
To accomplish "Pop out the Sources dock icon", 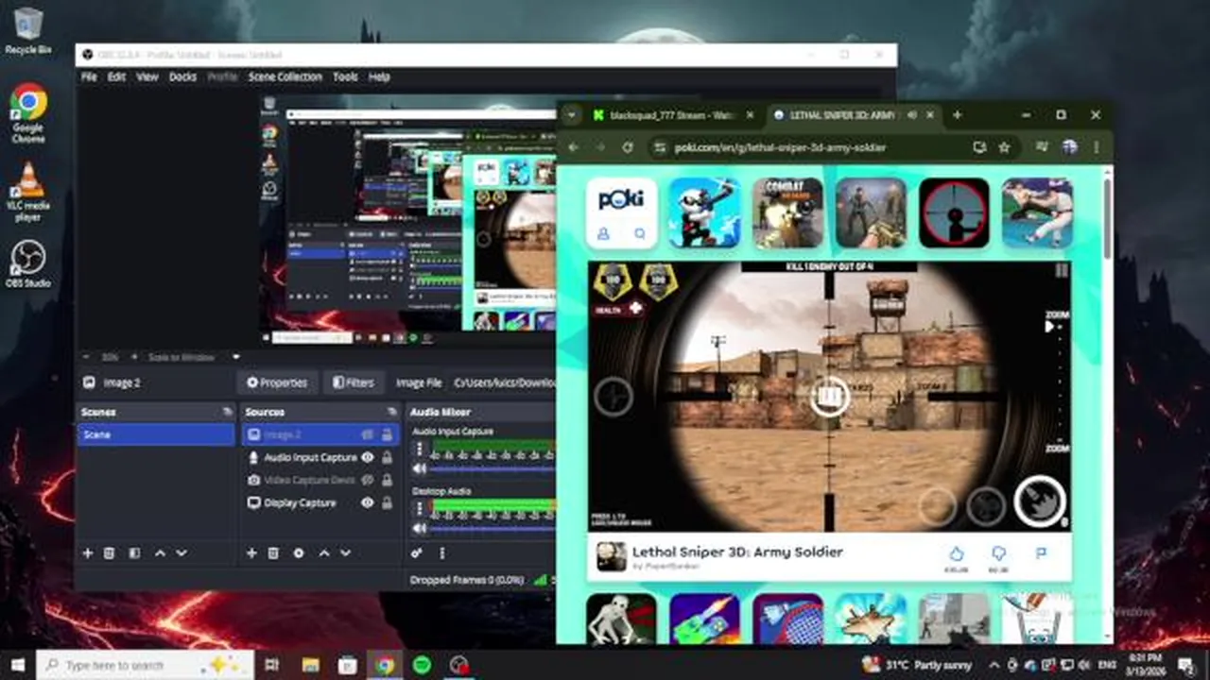I will tap(391, 412).
